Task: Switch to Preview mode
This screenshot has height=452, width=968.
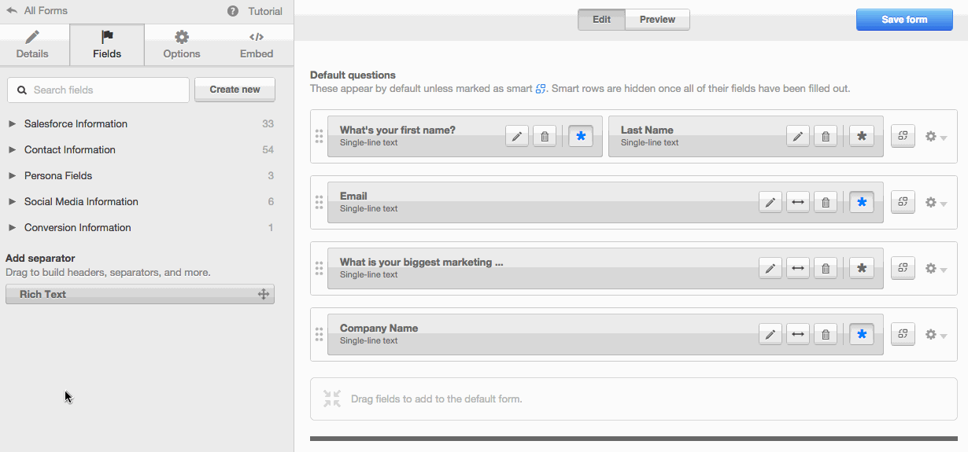Action: (657, 20)
